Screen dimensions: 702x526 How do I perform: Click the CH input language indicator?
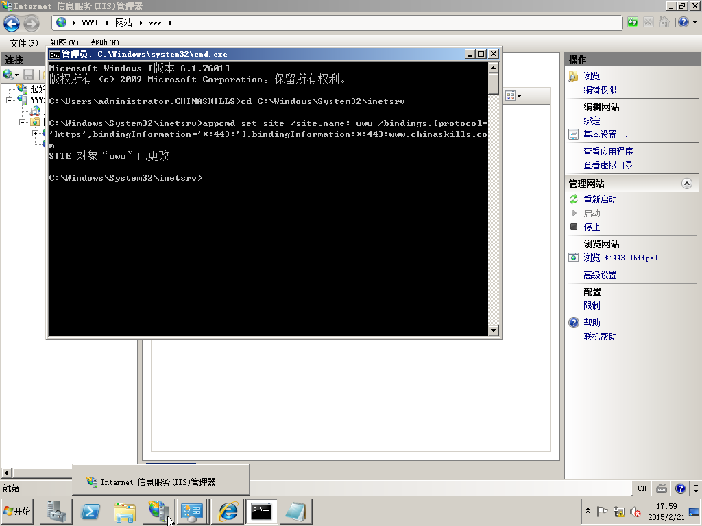[x=642, y=488]
